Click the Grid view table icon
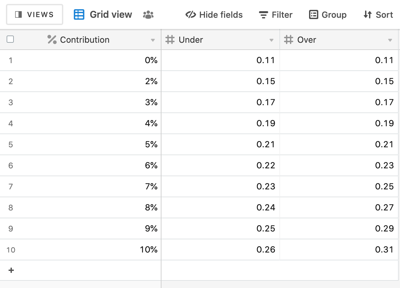Viewport: 400px width, 288px height. 79,14
